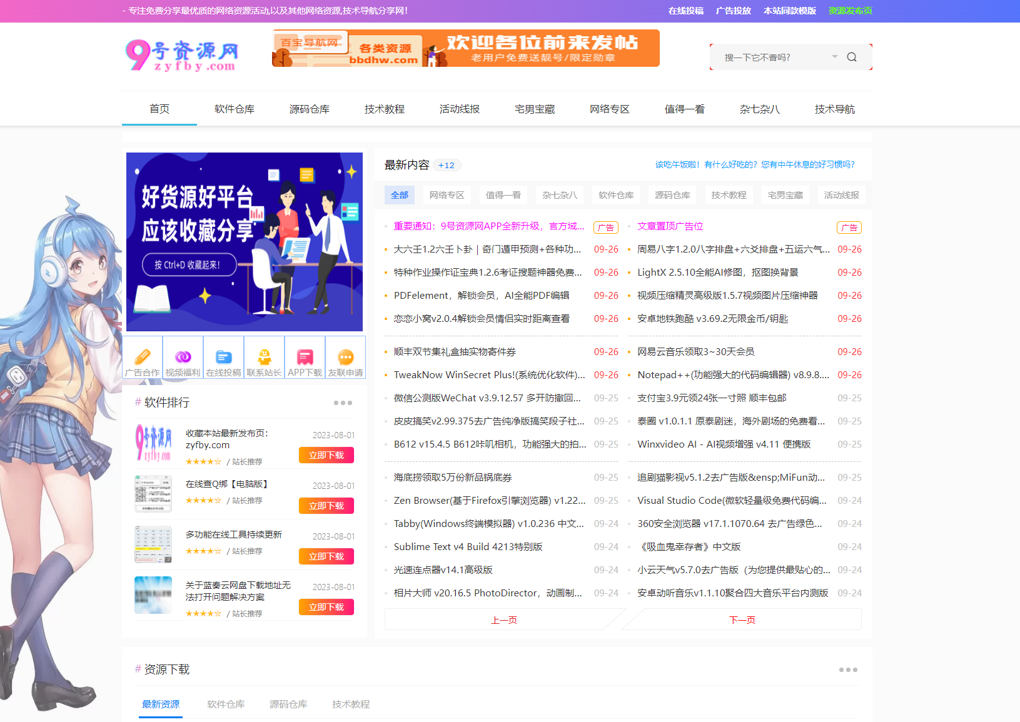Open the 技术导航 navigation item
This screenshot has height=722, width=1020.
835,109
